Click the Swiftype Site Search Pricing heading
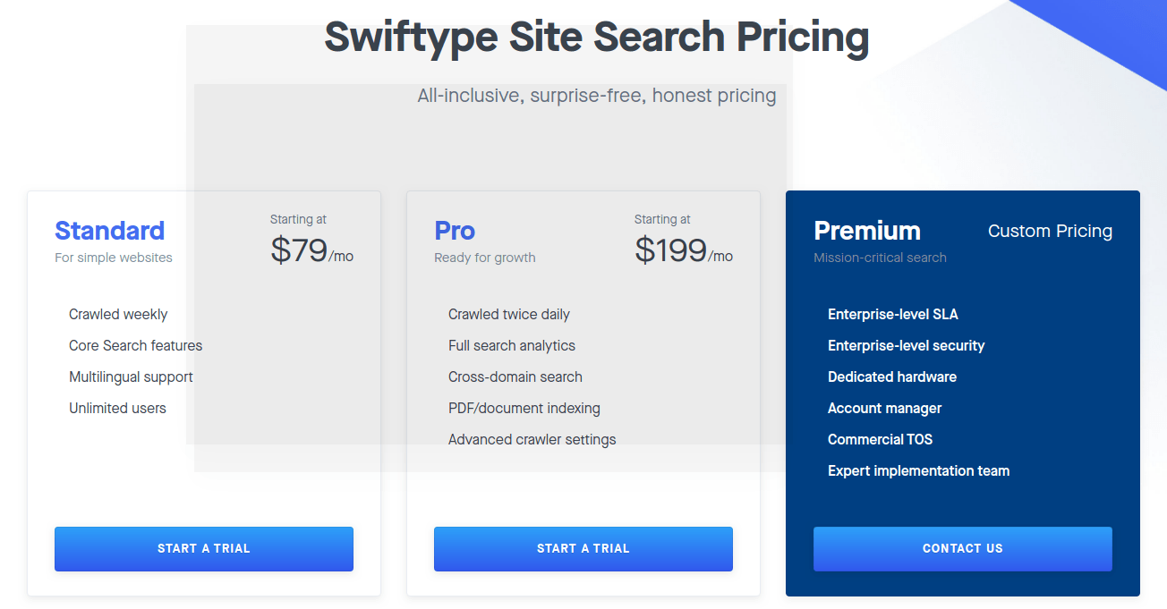The height and width of the screenshot is (609, 1167). tap(596, 37)
